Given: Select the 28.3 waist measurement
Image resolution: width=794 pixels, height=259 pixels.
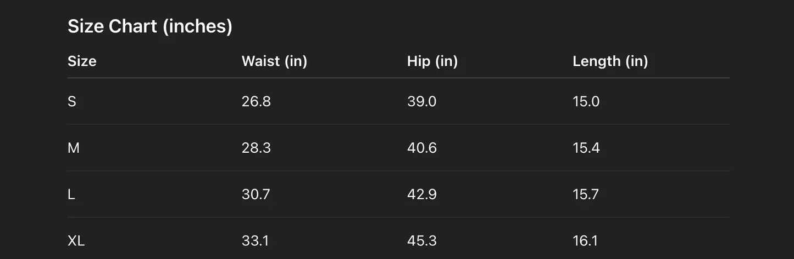Looking at the screenshot, I should pos(256,148).
